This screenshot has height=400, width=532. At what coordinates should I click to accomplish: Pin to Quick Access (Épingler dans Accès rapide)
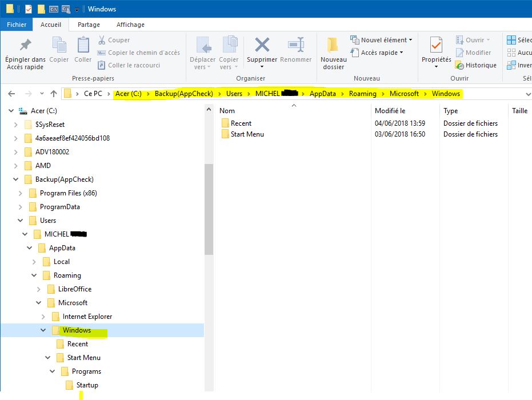point(25,54)
